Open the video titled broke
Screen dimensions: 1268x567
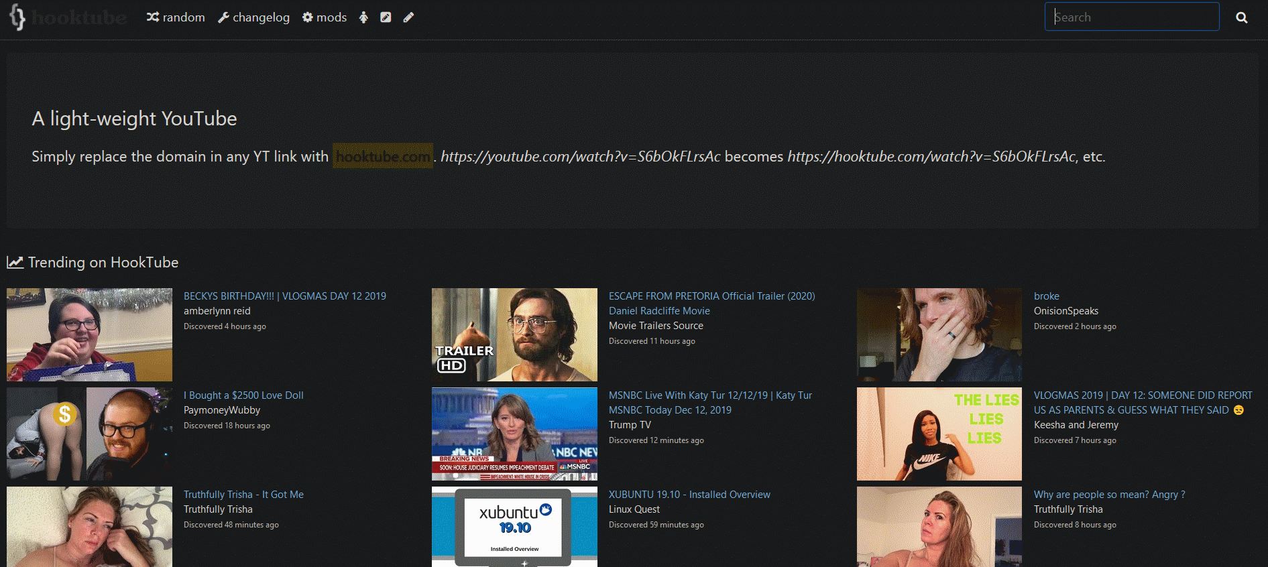(1047, 296)
